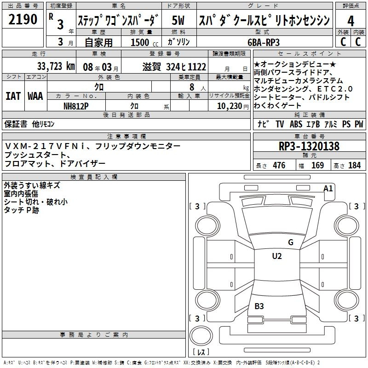Screen dimensions: 368x368
Task: Select the U2 dent marker on roof
Action: pyautogui.click(x=276, y=256)
